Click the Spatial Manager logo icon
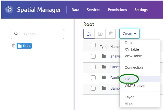Image resolution: width=163 pixels, height=110 pixels. click(x=9, y=10)
